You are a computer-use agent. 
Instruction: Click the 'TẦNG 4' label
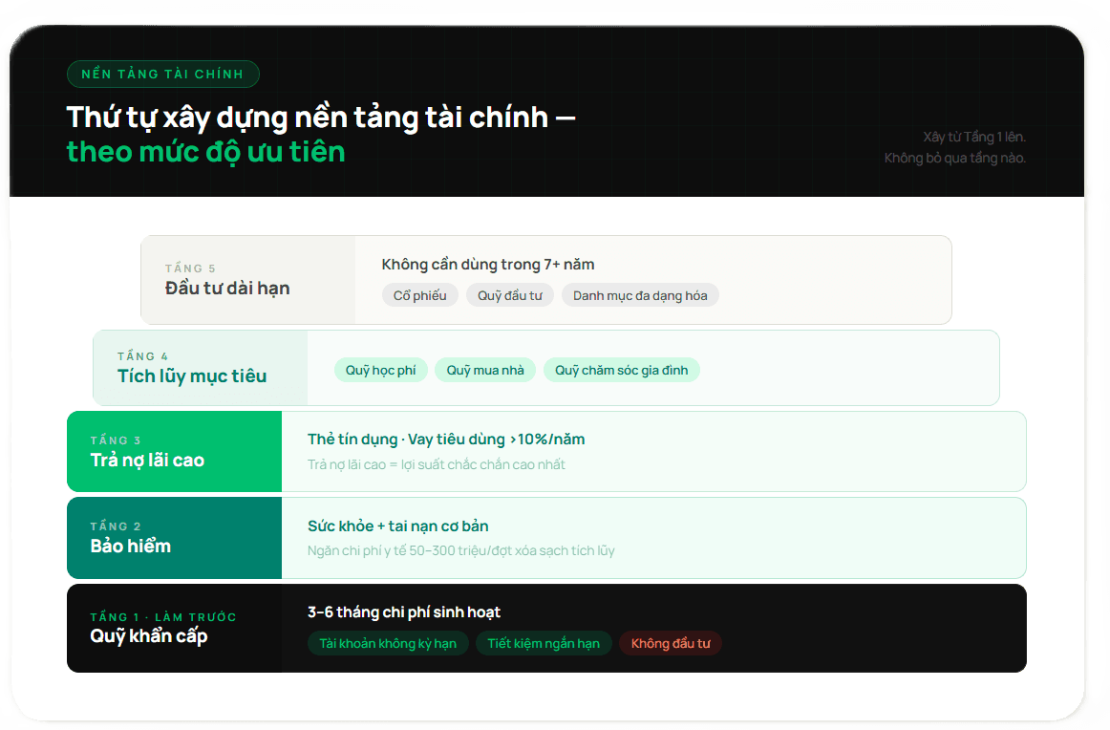click(143, 356)
